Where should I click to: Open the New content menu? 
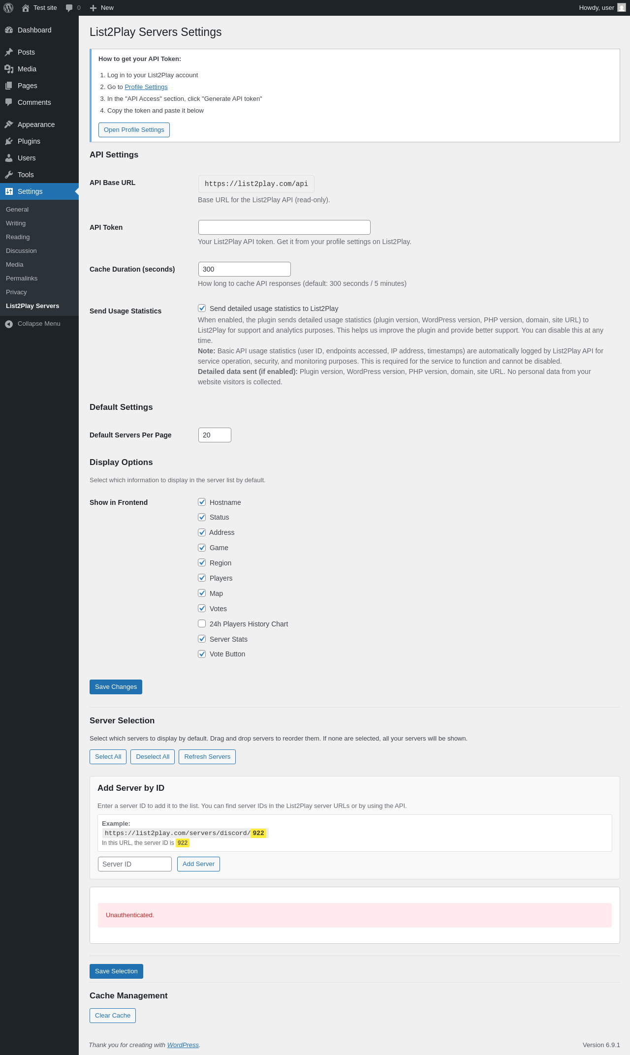[x=102, y=8]
